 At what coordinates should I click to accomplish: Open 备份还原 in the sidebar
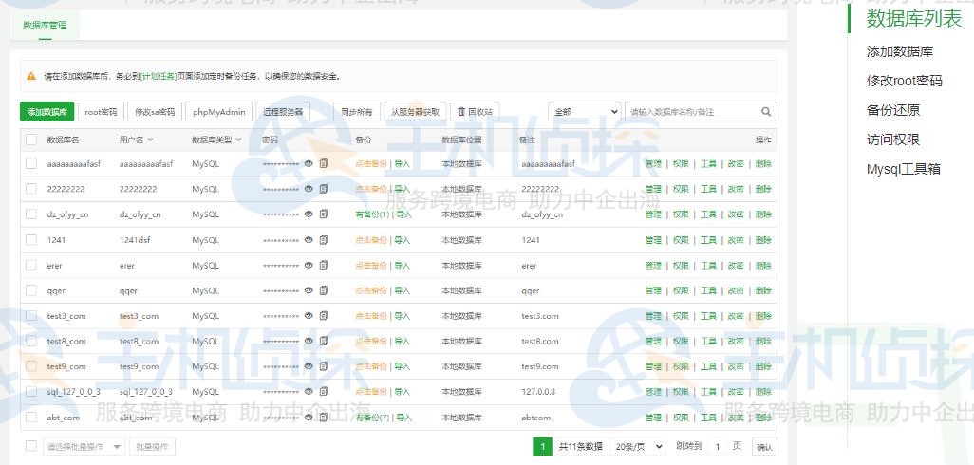pos(892,110)
